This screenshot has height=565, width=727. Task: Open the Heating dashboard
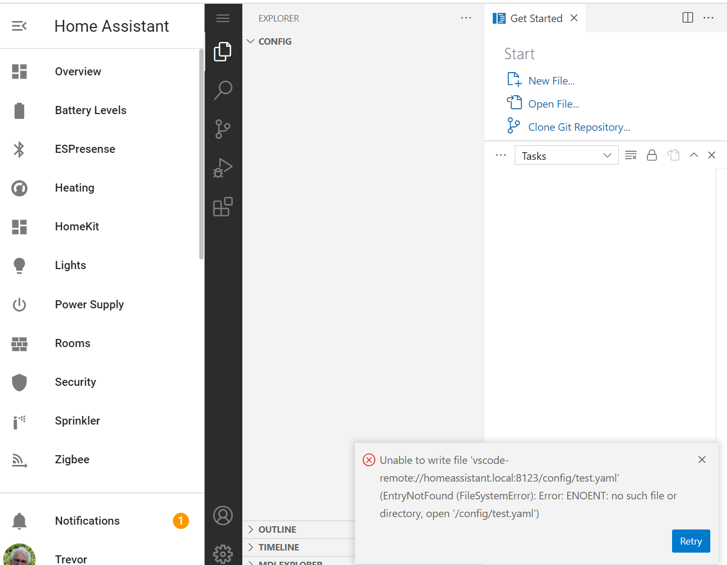(x=74, y=188)
